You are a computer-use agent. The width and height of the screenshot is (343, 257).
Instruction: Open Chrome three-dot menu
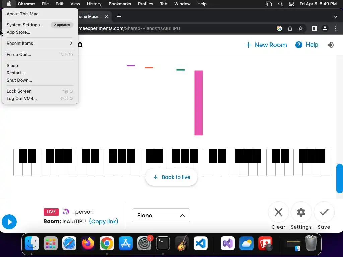[x=336, y=28]
